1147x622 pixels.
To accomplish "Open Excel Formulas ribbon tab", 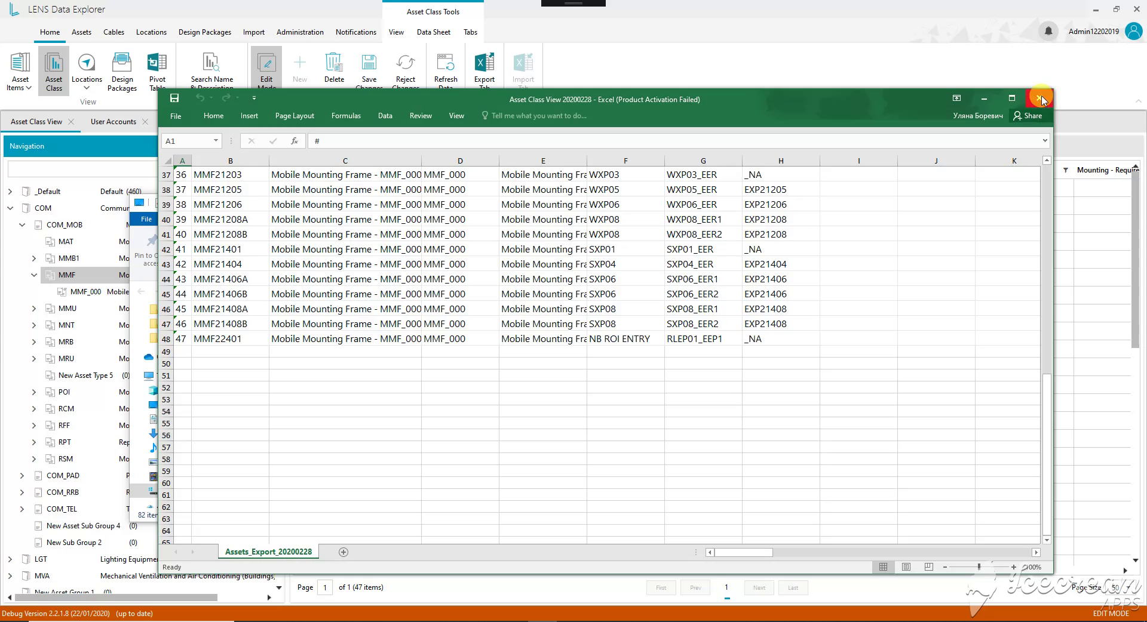I will 346,116.
